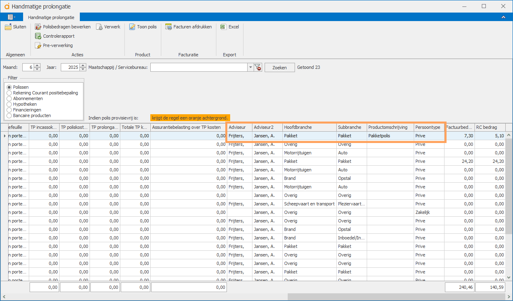Click Assurantiebelasting over TP kosten header
Image resolution: width=513 pixels, height=301 pixels.
tap(188, 127)
